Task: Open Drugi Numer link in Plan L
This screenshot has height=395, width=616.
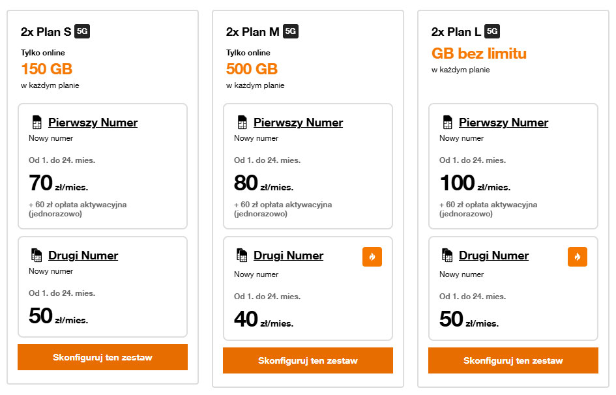Action: pos(493,256)
